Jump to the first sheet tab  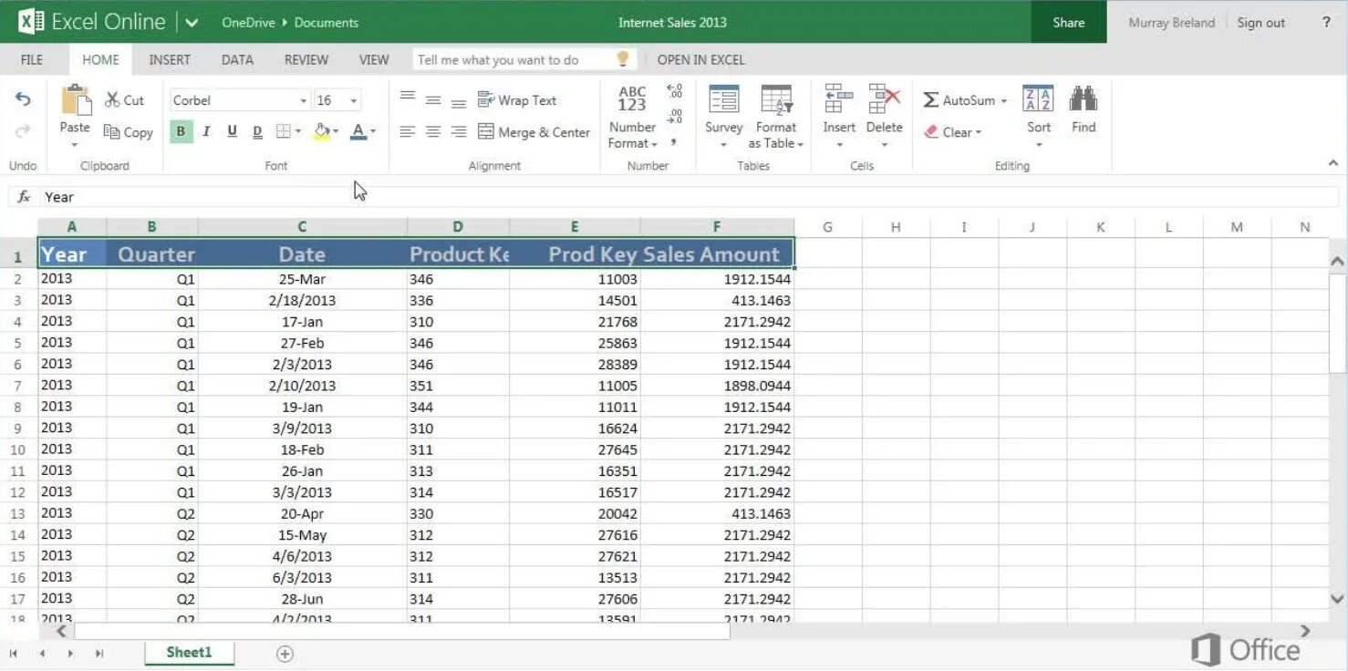click(x=14, y=654)
